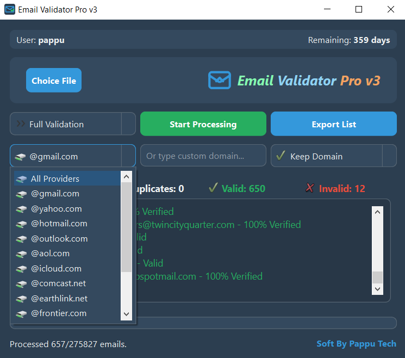Click the Keep Domain checkmark icon
Screen dimensions: 405x358
(281, 156)
